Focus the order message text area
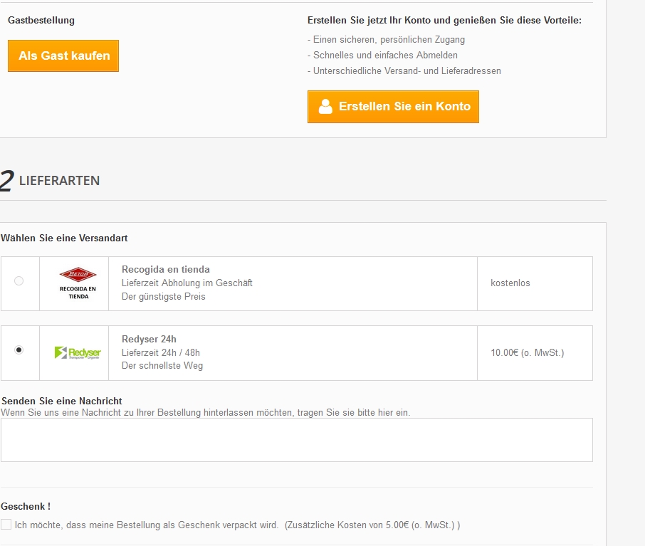Viewport: 645px width, 546px height. click(x=296, y=439)
